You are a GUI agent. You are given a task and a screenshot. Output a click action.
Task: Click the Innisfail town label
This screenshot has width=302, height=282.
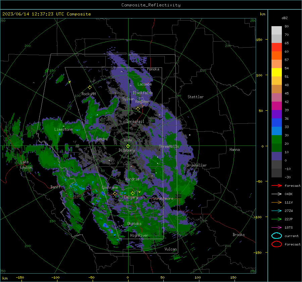(x=136, y=121)
